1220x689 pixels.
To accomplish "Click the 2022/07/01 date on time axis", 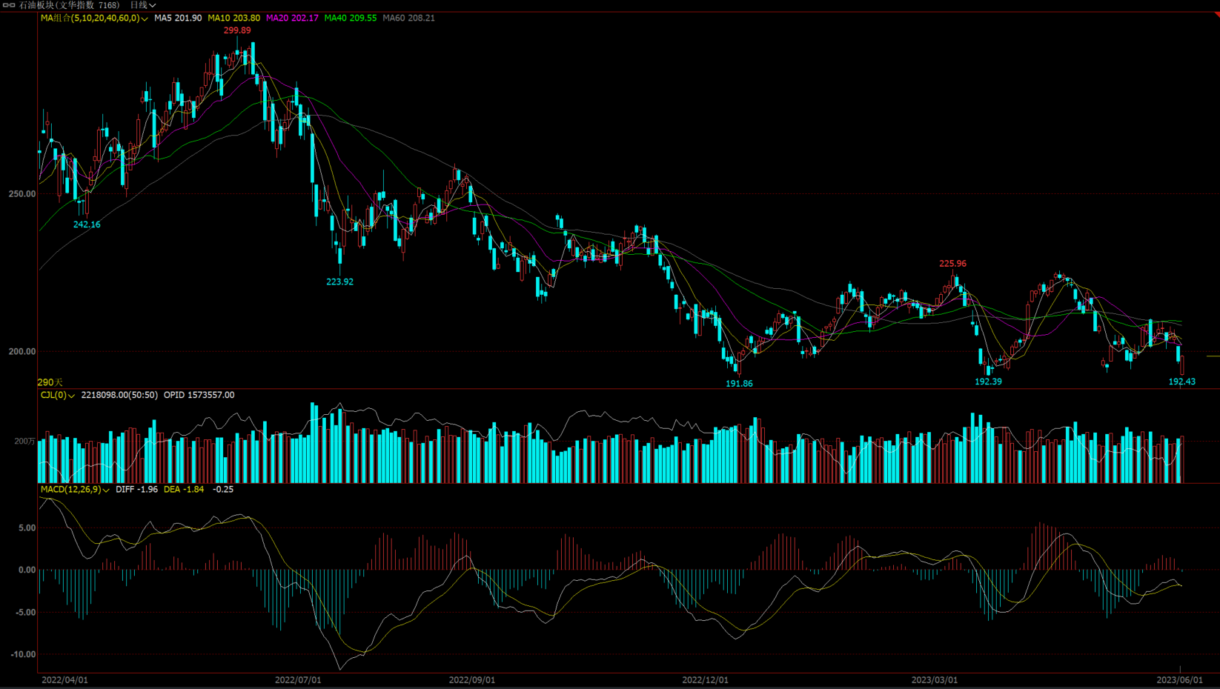I will [298, 680].
